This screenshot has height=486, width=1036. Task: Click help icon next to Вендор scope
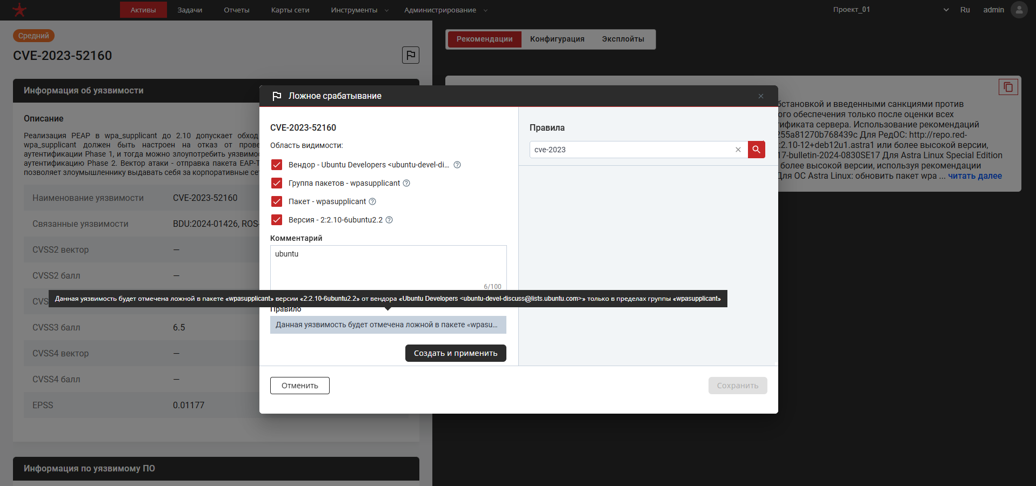click(457, 165)
